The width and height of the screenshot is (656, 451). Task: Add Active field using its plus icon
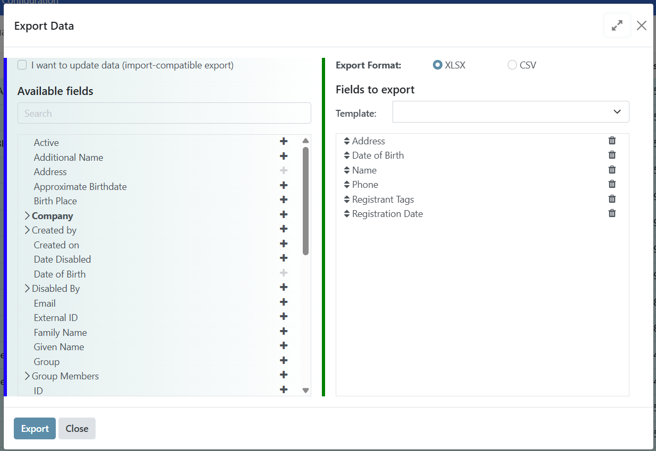[x=284, y=141]
